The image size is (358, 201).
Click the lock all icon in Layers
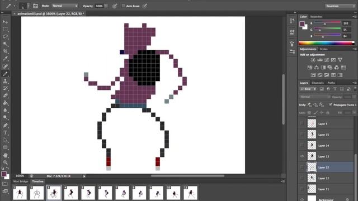click(x=328, y=113)
